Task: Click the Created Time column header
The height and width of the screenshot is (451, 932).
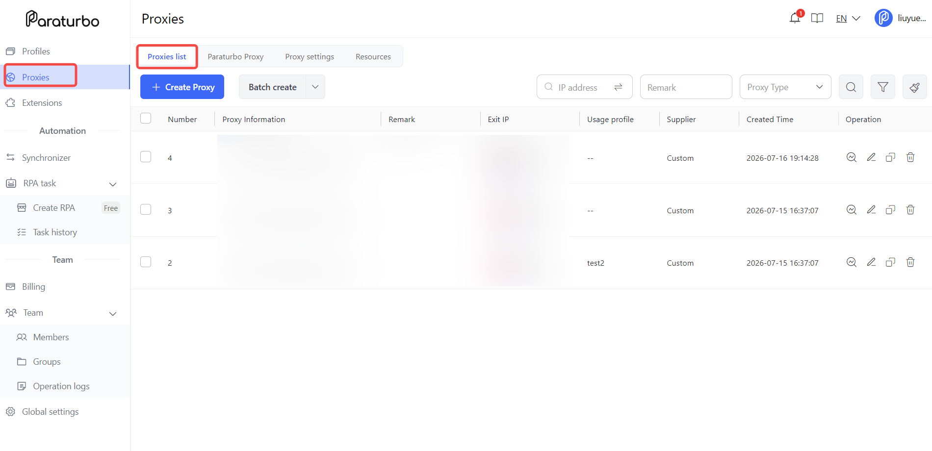Action: pos(770,119)
